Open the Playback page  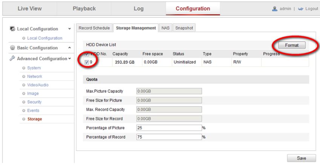point(84,8)
